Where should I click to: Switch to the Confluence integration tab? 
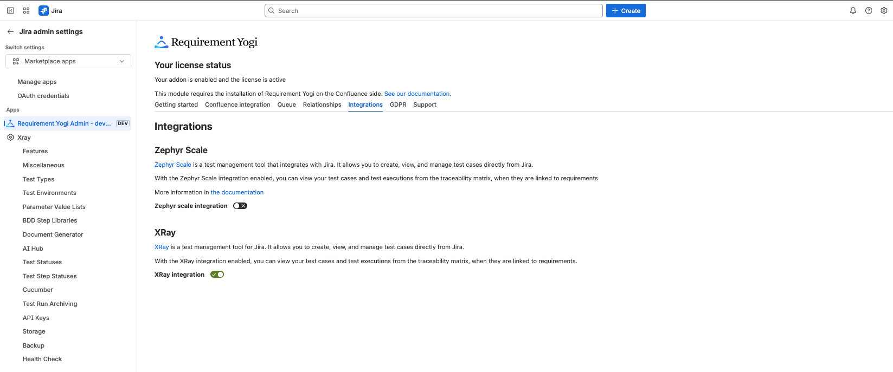(x=237, y=105)
